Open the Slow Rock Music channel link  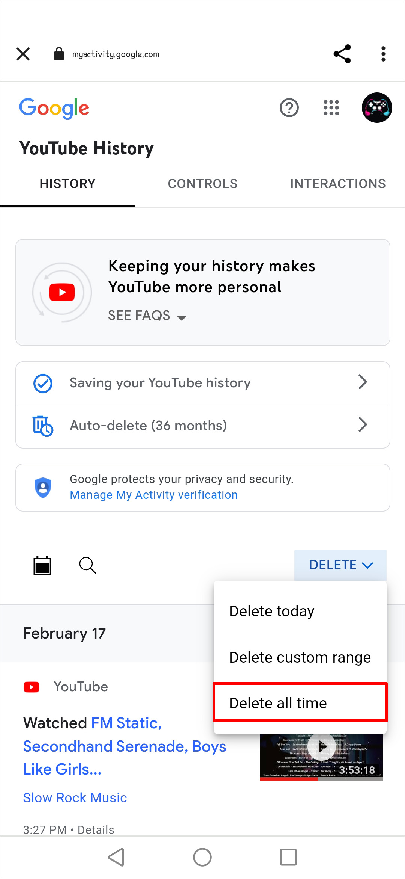coord(75,797)
